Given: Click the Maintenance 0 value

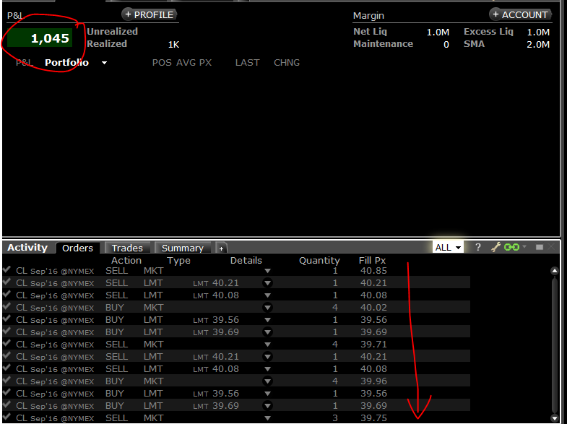Looking at the screenshot, I should tap(446, 45).
